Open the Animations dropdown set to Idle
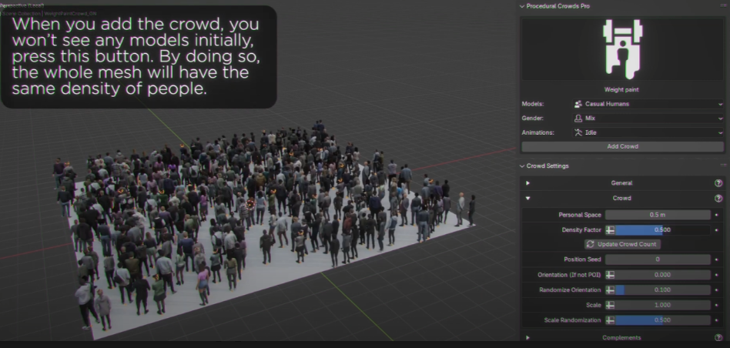The height and width of the screenshot is (348, 730). (648, 132)
